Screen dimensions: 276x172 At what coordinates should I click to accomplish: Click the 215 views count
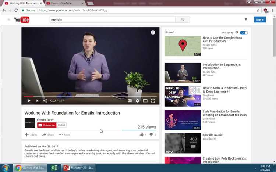point(146,127)
